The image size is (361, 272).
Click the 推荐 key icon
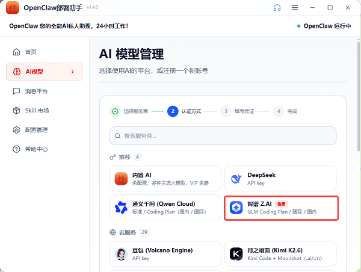pyautogui.click(x=113, y=157)
